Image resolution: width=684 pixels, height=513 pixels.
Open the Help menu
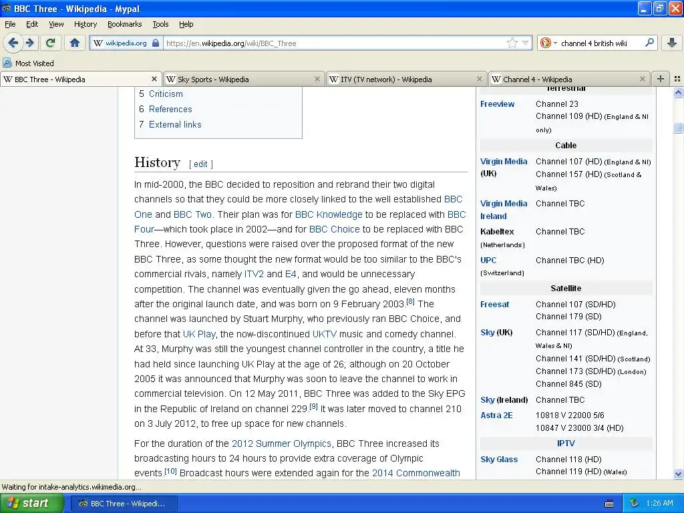186,24
